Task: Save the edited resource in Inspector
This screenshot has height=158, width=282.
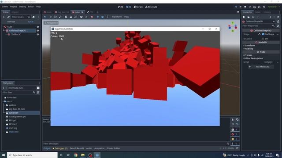Action: [253, 17]
